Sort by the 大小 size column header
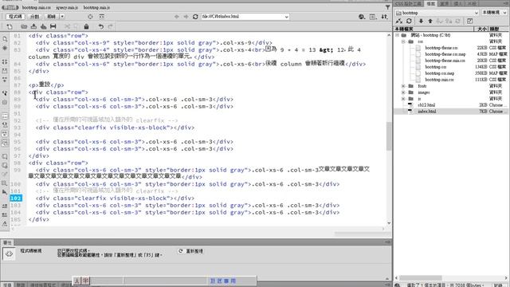Viewport: 510px width, 287px height. (481, 29)
